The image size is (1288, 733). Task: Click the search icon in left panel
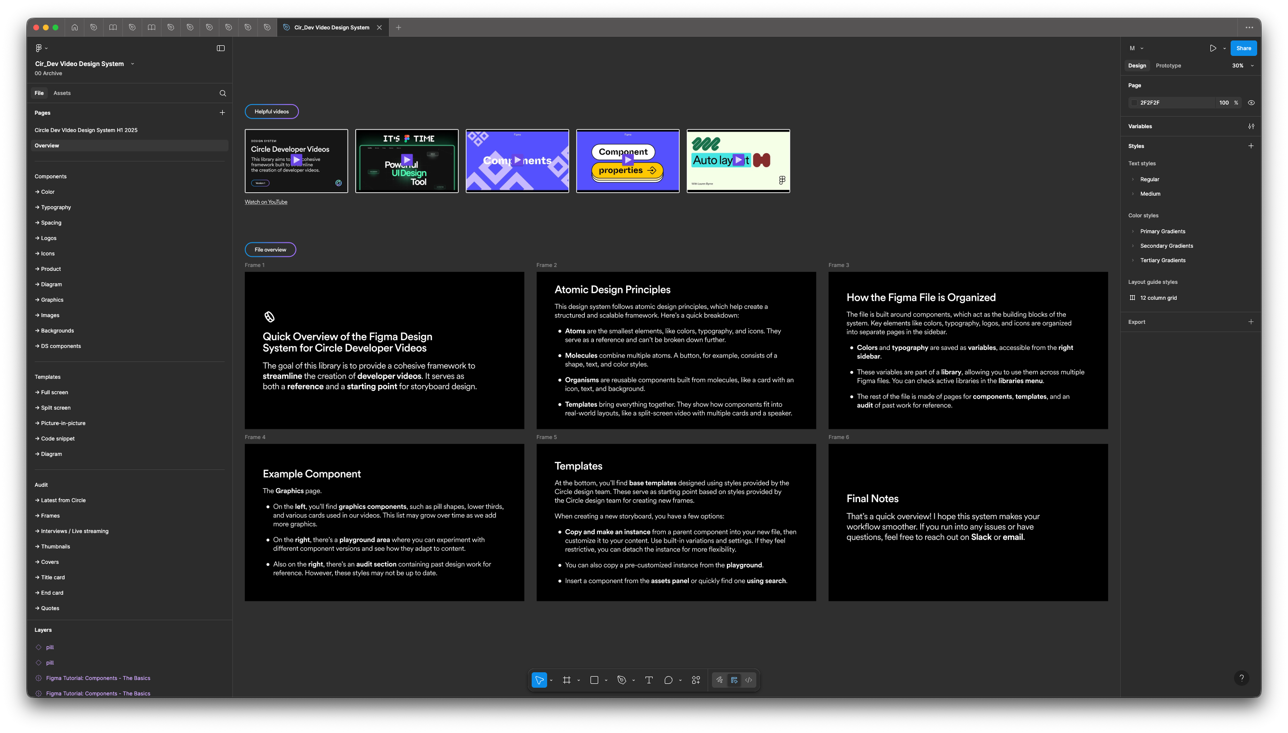223,93
